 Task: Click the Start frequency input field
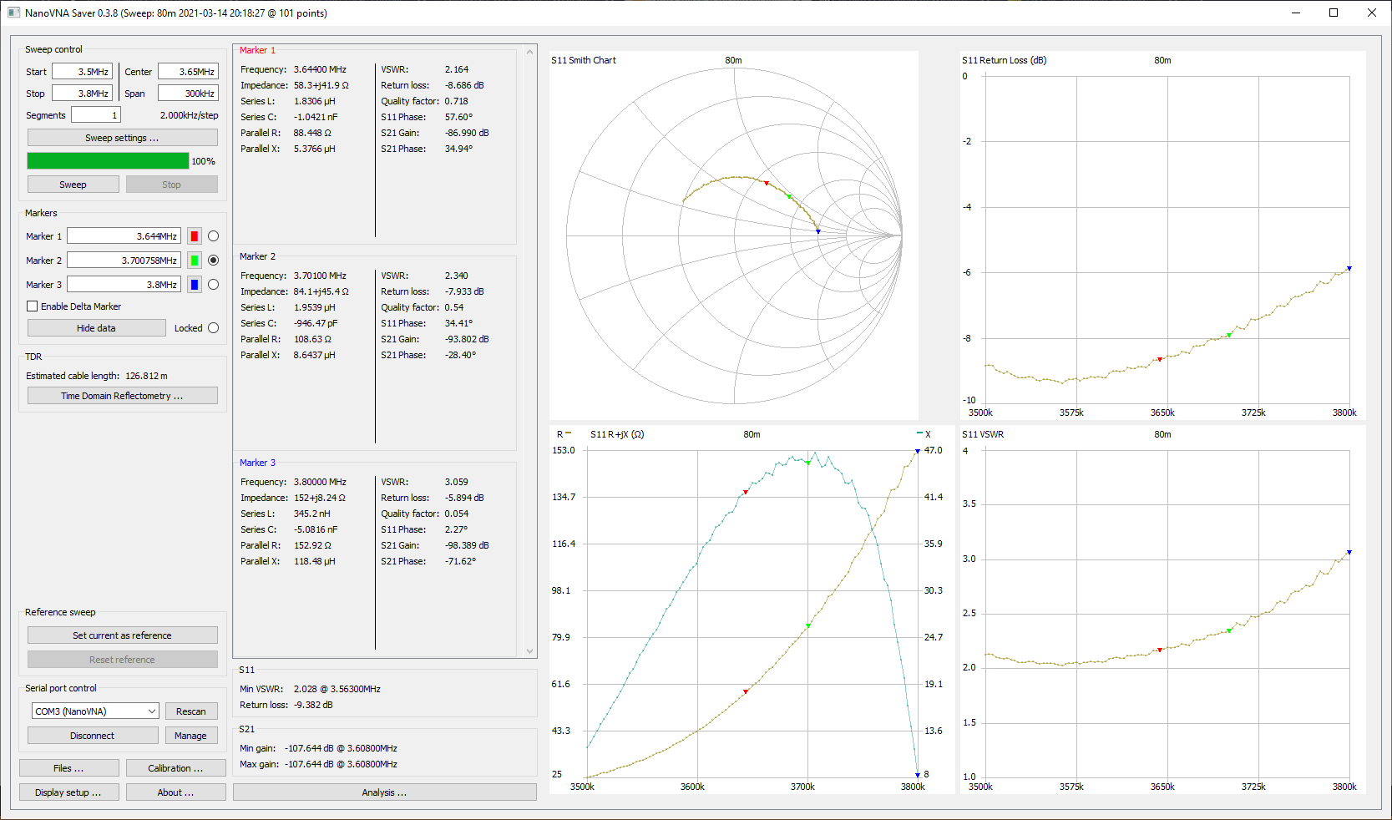click(x=82, y=72)
